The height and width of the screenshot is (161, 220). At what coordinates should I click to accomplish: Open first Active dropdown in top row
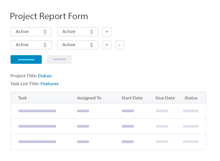[x=31, y=32]
